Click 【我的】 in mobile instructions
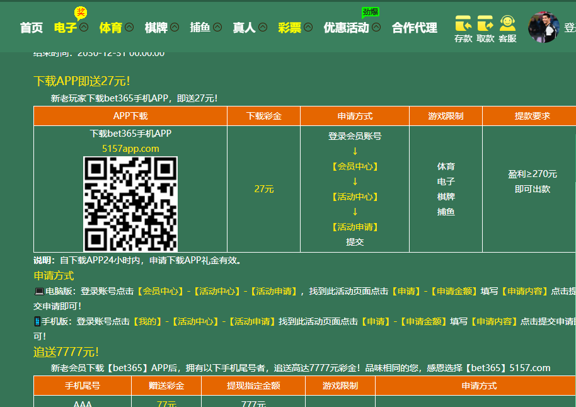The height and width of the screenshot is (407, 576). 149,321
